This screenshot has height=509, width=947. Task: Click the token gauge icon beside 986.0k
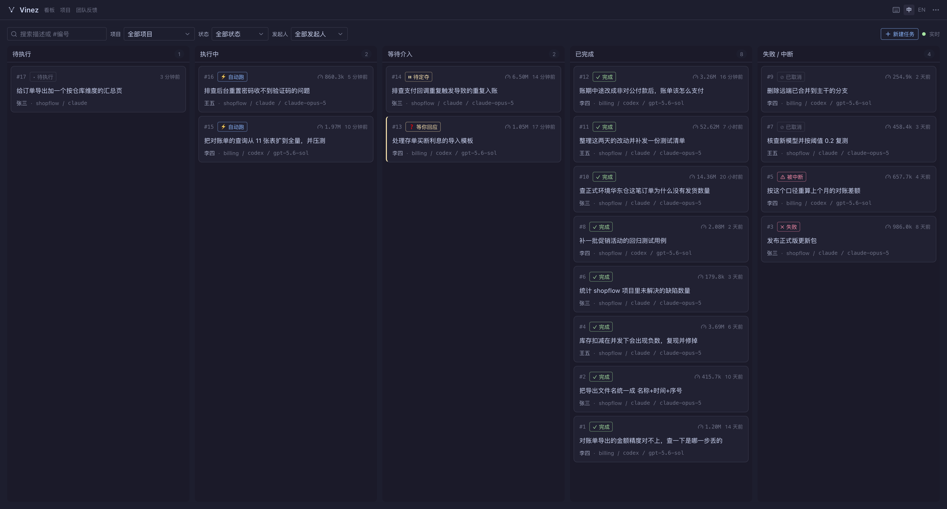[x=888, y=227]
